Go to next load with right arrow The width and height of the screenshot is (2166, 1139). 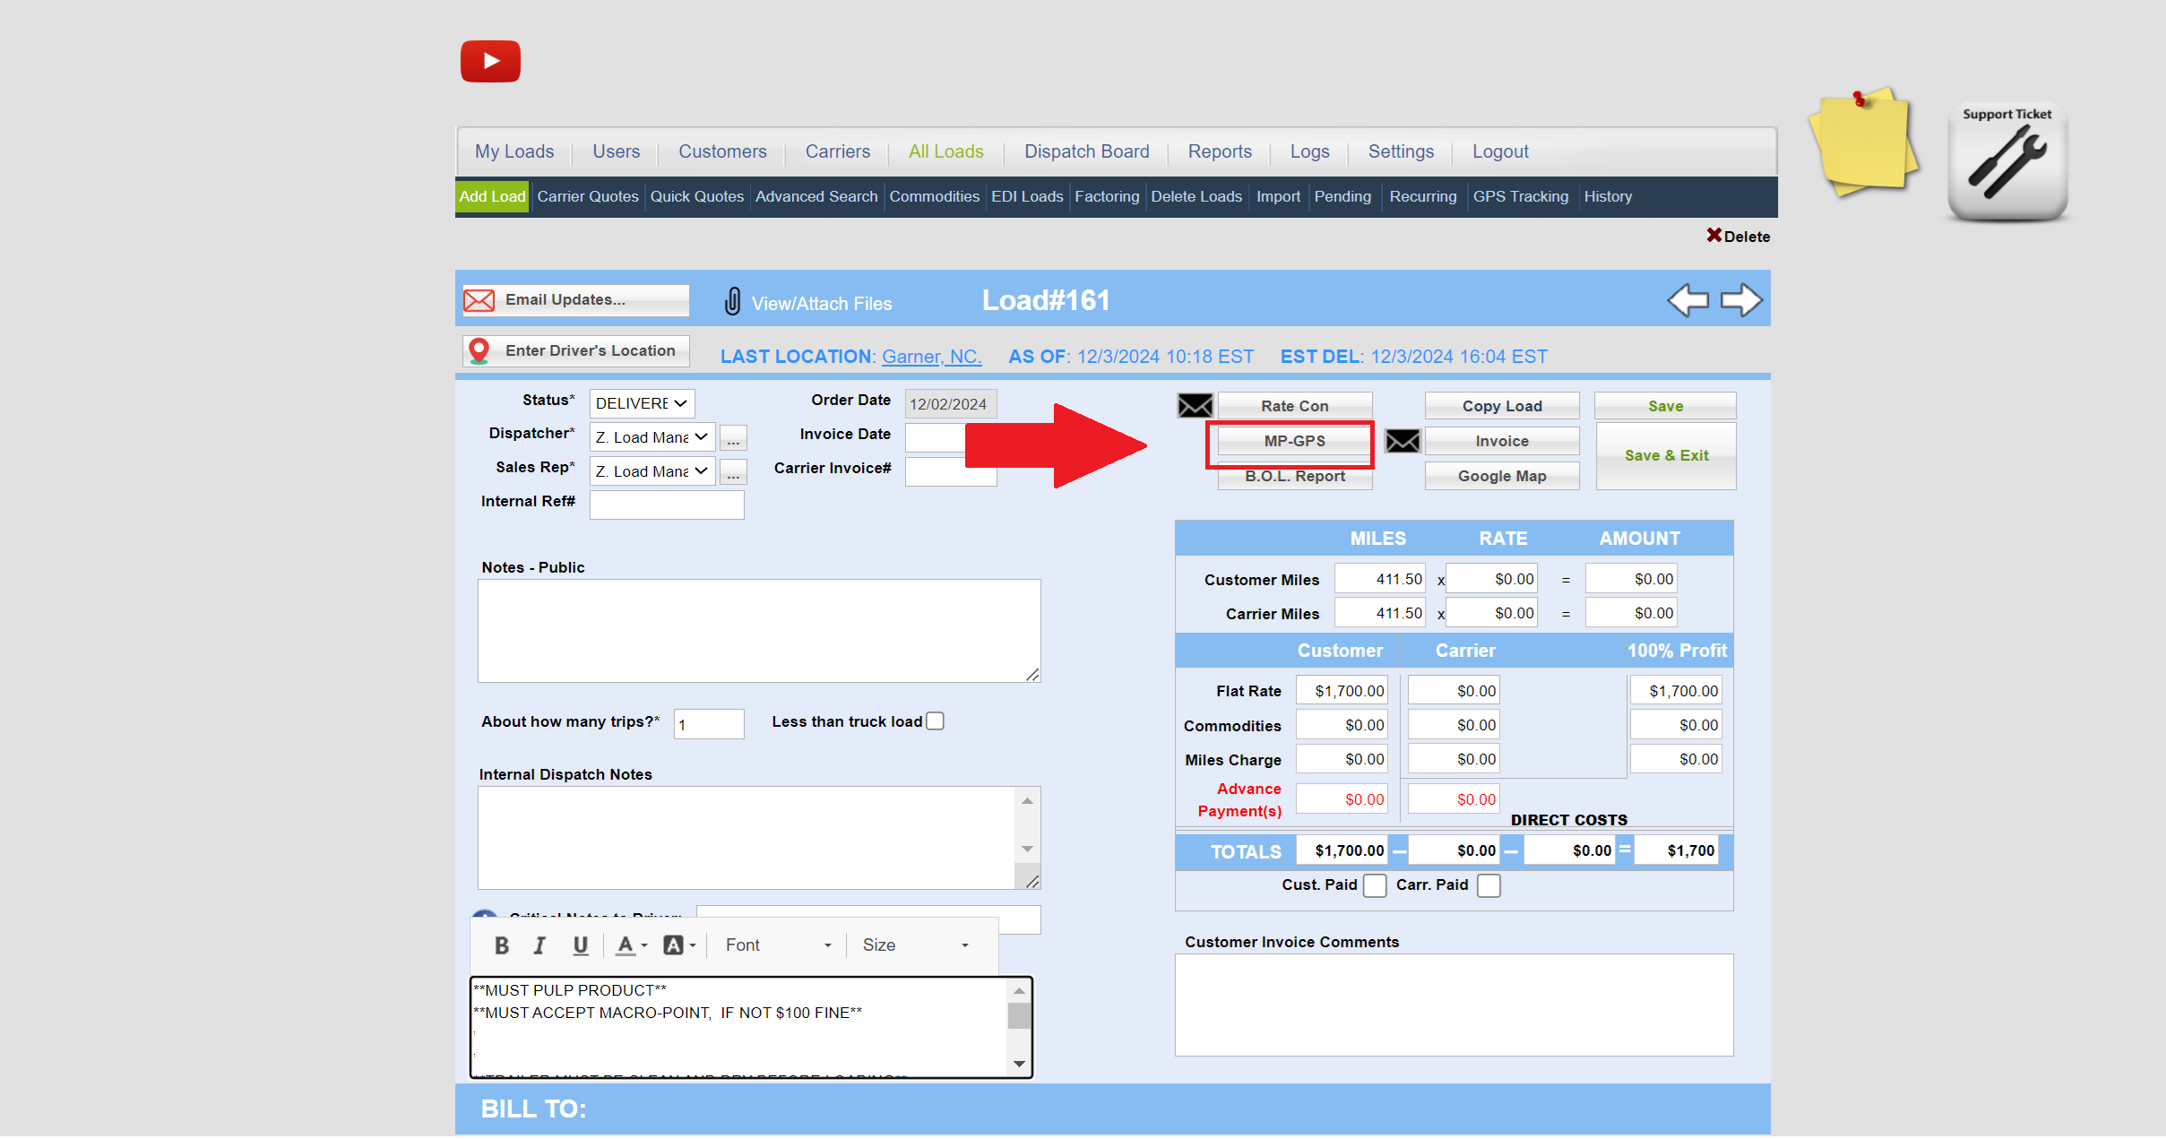(1741, 300)
